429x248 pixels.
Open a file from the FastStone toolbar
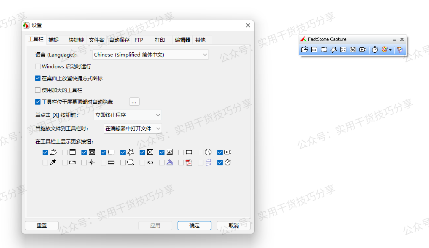(305, 49)
